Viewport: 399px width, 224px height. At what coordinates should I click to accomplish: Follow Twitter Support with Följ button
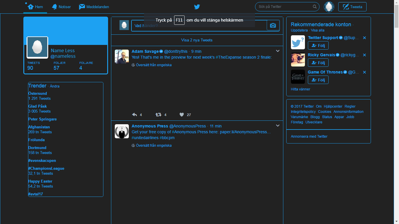(318, 45)
